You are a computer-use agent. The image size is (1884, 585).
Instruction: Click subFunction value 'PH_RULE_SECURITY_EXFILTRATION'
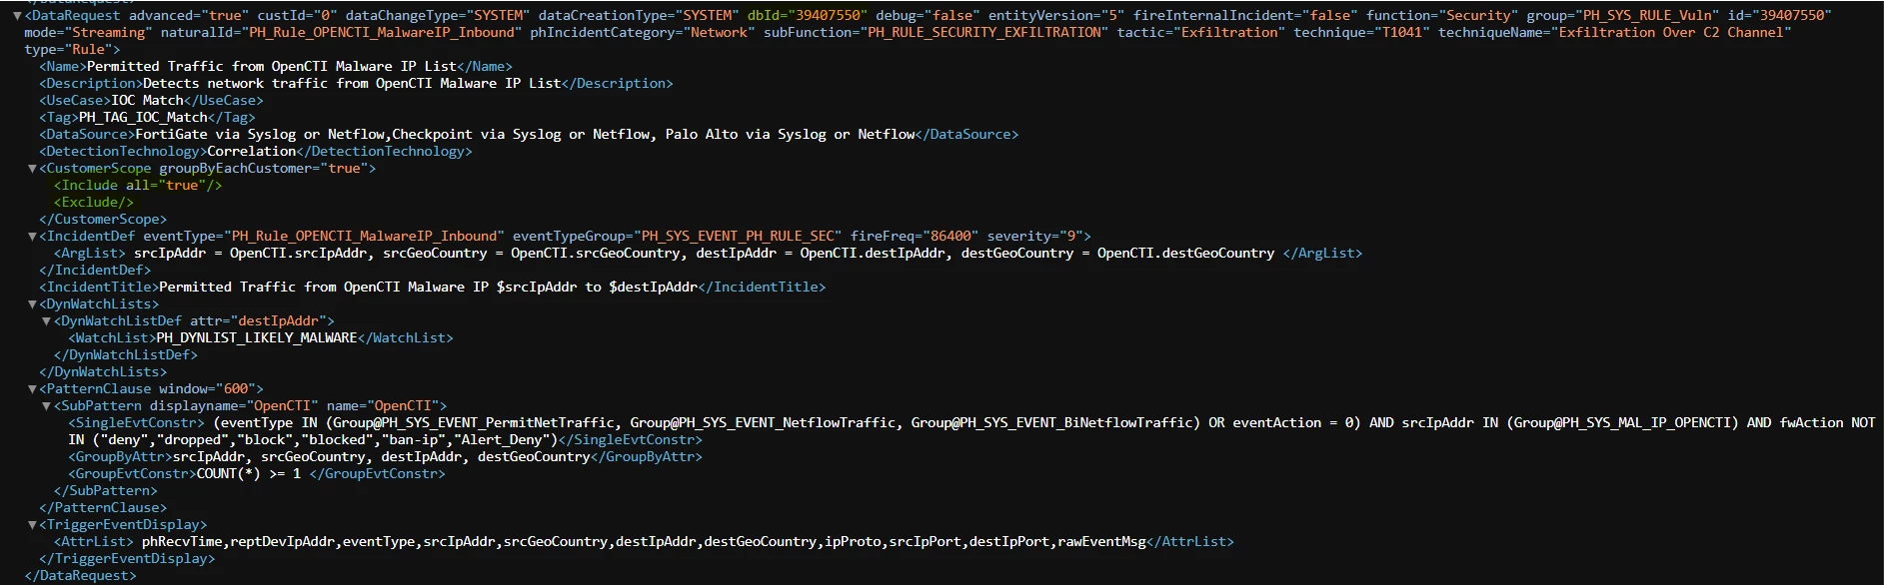click(x=986, y=32)
